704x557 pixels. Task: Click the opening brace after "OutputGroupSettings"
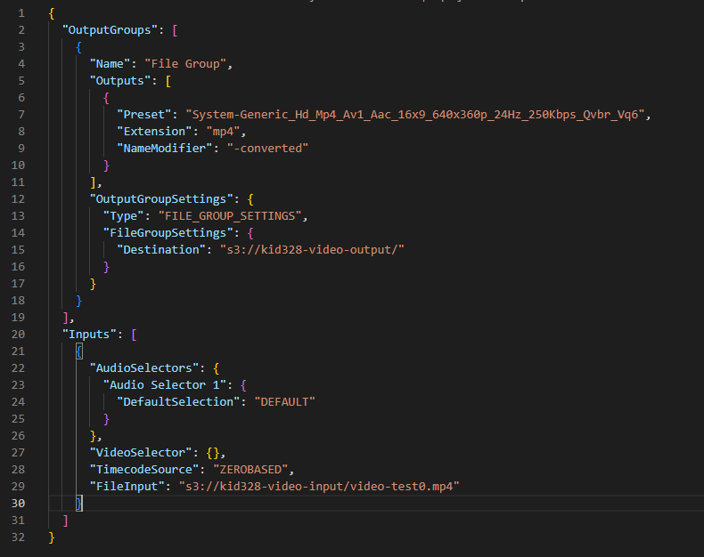250,199
